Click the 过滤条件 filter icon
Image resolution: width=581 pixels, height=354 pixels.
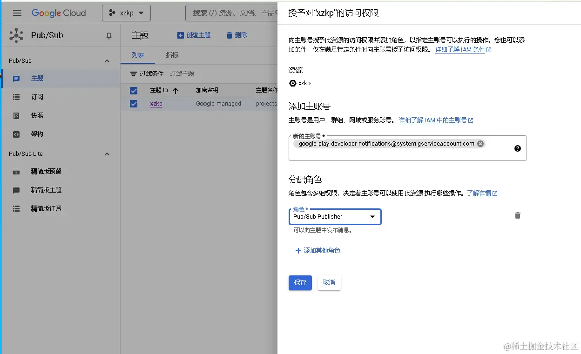(133, 73)
